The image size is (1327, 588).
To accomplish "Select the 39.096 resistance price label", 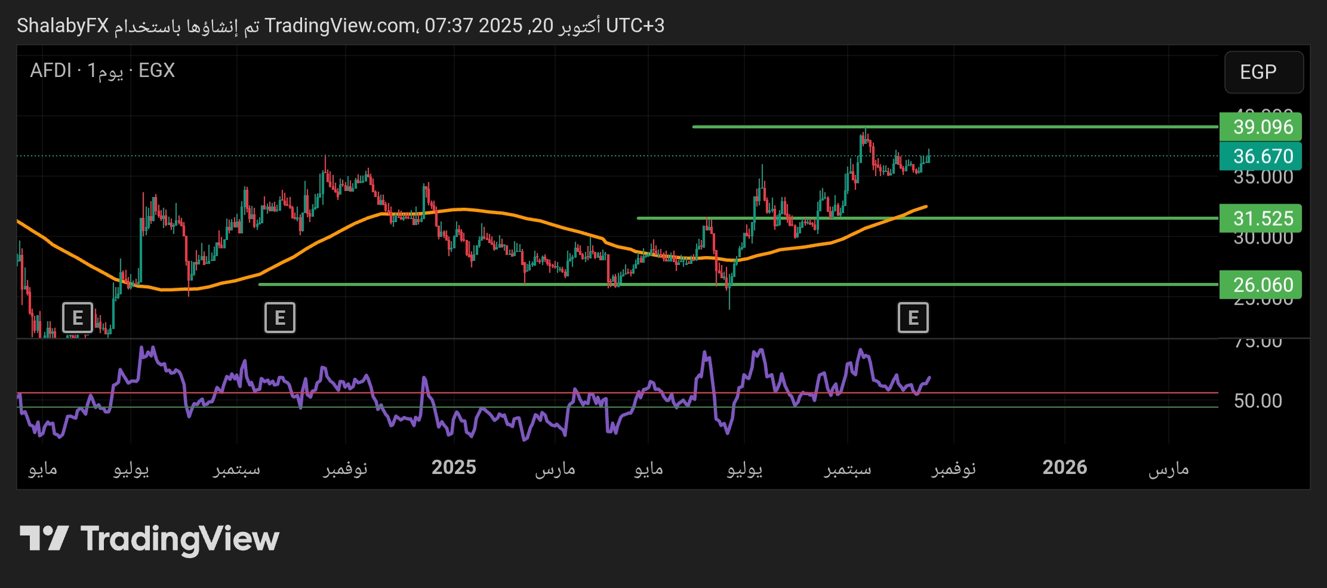I will coord(1263,127).
